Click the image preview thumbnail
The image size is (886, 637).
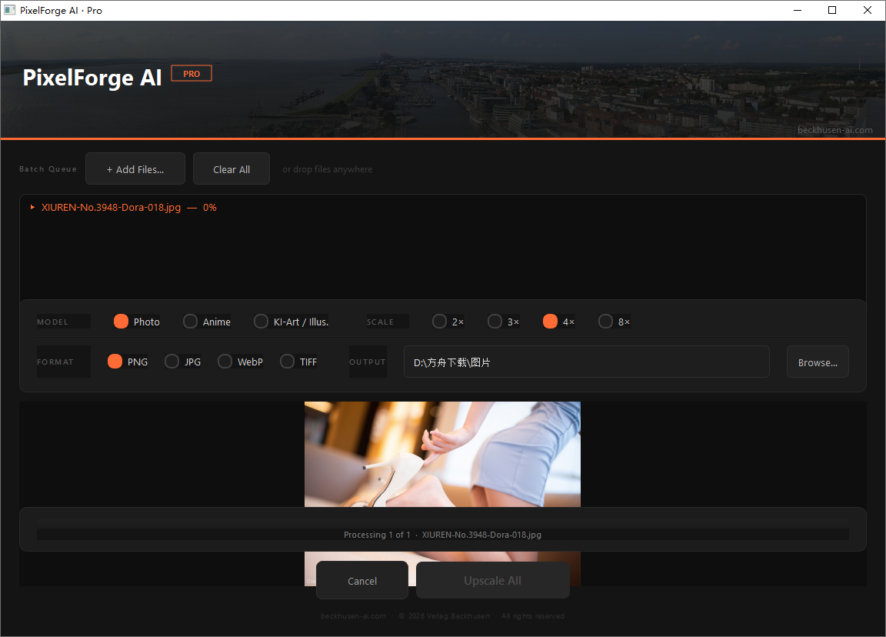click(442, 454)
